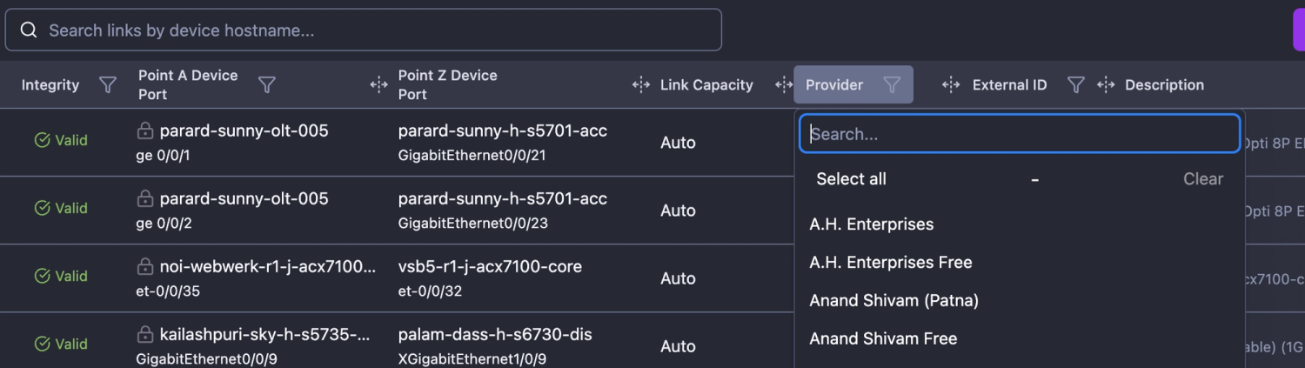The image size is (1305, 368).
Task: Click the Link Capacity column header
Action: pos(706,85)
